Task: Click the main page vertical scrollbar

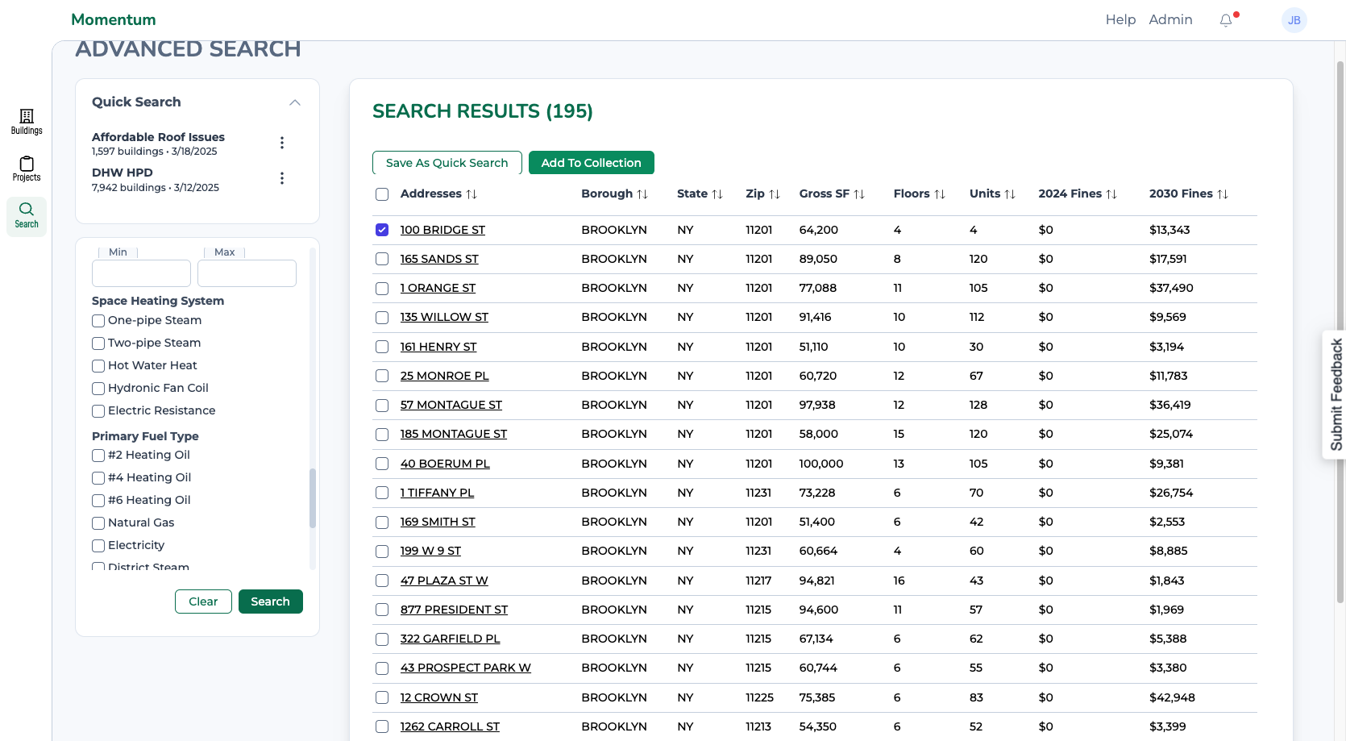Action: 1340,332
